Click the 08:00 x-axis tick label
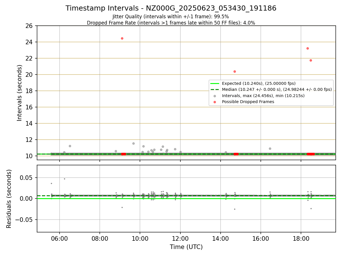 click(100, 239)
